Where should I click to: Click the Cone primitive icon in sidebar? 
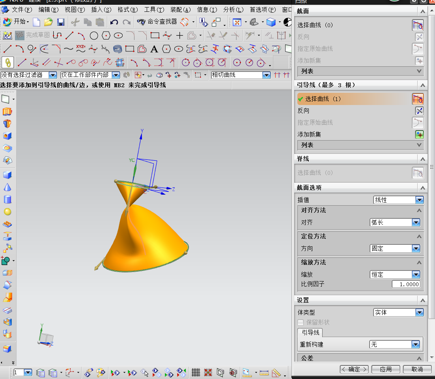point(7,187)
